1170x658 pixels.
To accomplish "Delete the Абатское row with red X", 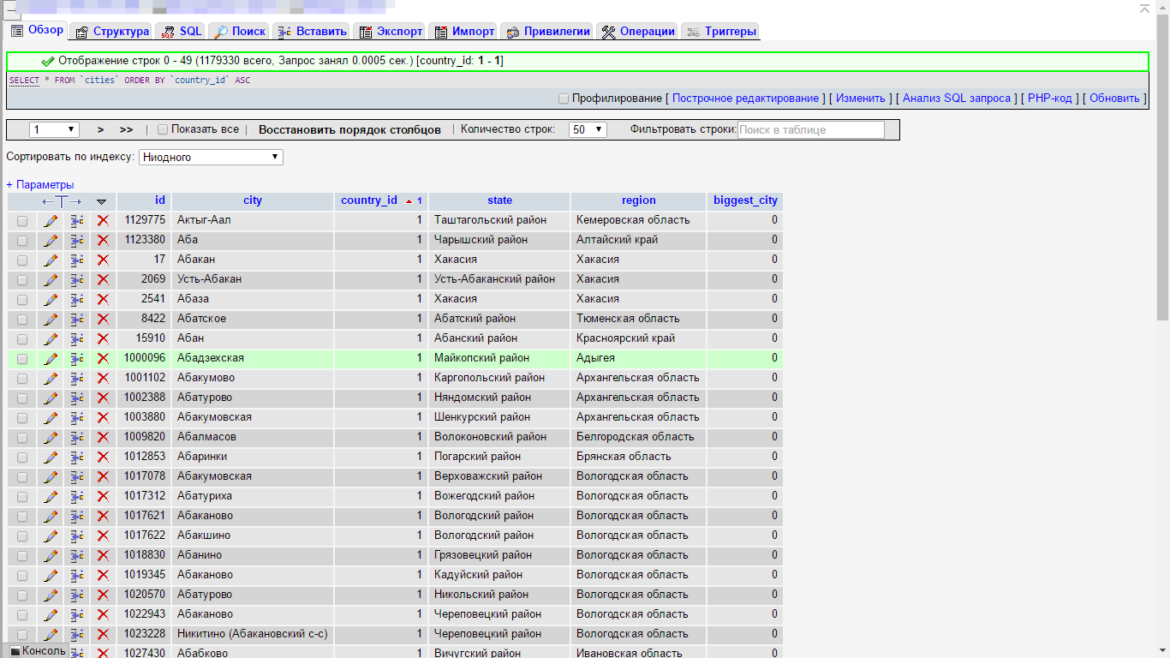I will click(x=103, y=319).
